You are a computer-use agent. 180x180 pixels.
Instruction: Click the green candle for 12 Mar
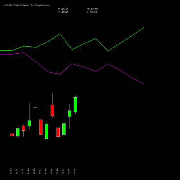[69, 113]
